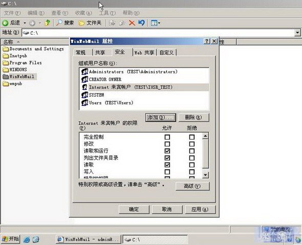
Task: Select the Program Files folder
Action: (x=23, y=63)
